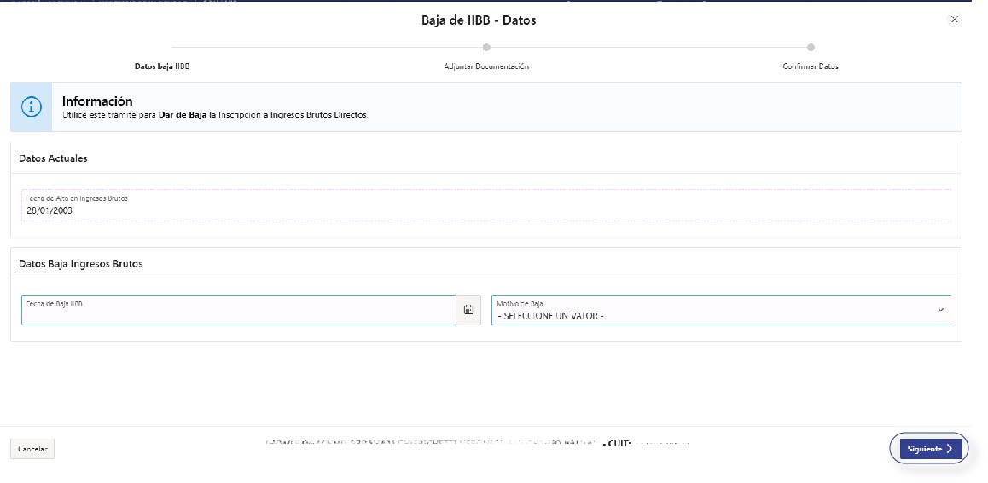Click the Cancelar button
This screenshot has height=483, width=988.
pyautogui.click(x=32, y=449)
